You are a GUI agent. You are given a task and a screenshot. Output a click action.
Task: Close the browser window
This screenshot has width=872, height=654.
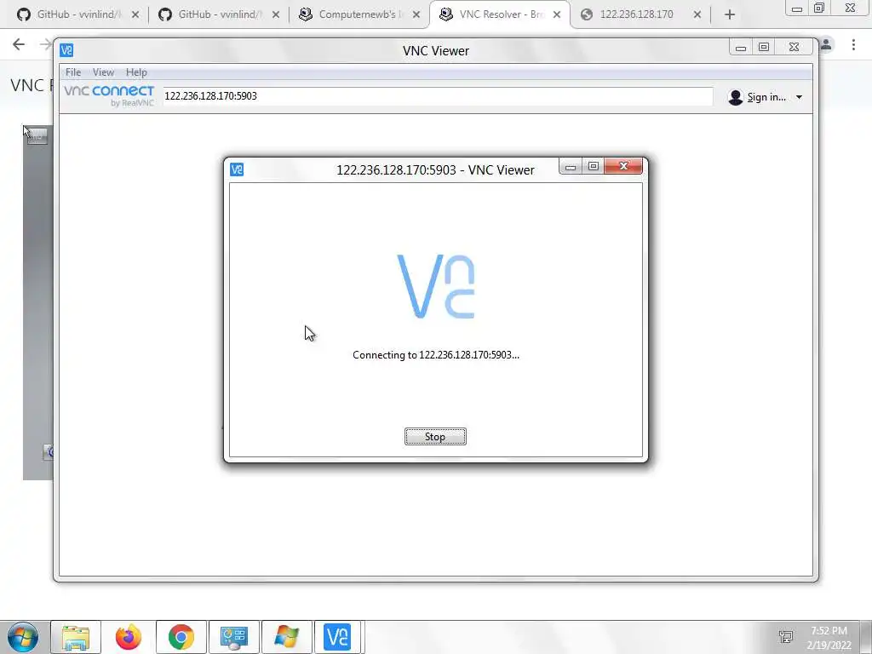(850, 8)
